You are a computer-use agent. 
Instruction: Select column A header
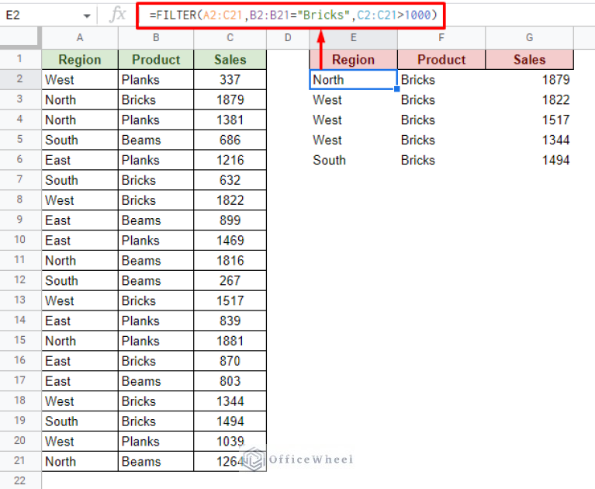pos(80,38)
